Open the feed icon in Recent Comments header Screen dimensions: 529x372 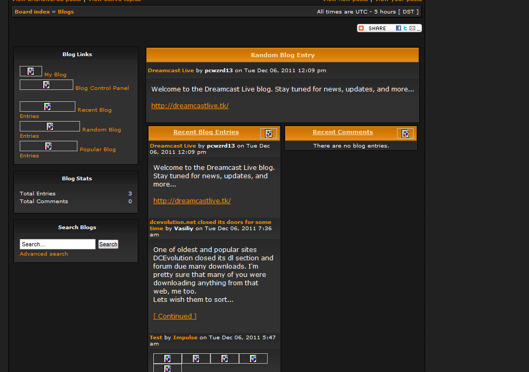click(x=405, y=134)
